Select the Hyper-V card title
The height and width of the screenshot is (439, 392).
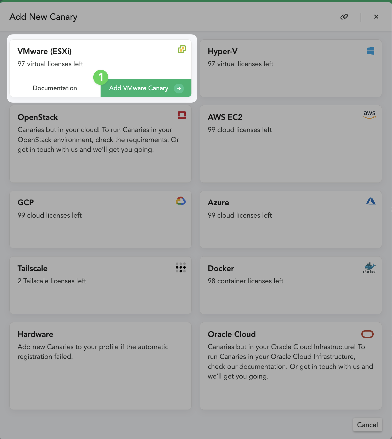[223, 51]
